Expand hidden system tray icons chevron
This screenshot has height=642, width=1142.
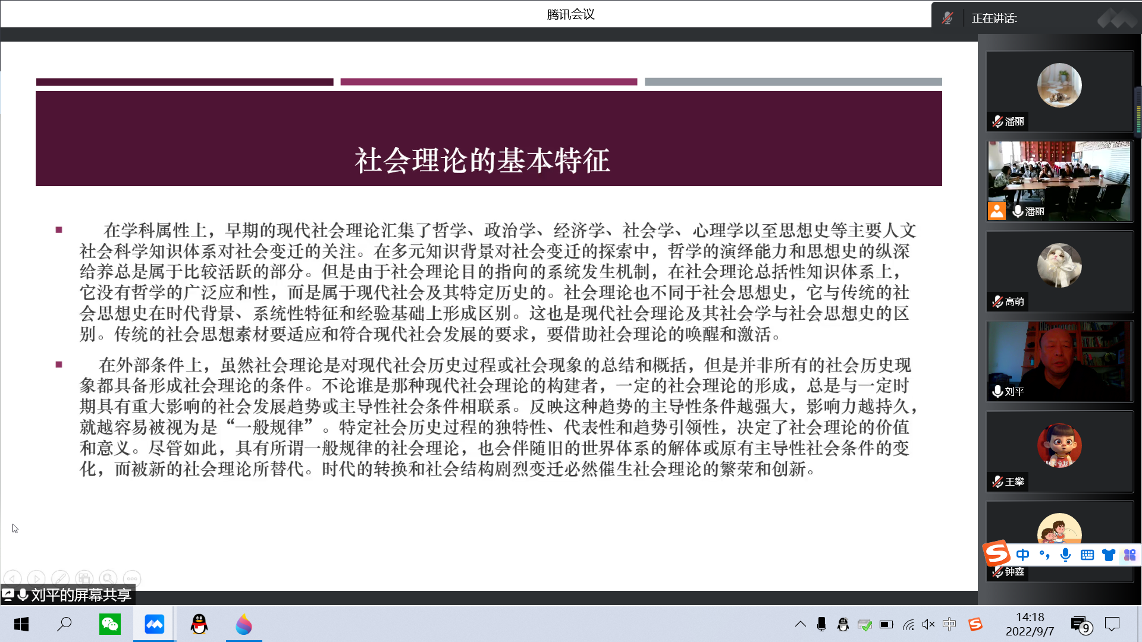click(x=800, y=624)
